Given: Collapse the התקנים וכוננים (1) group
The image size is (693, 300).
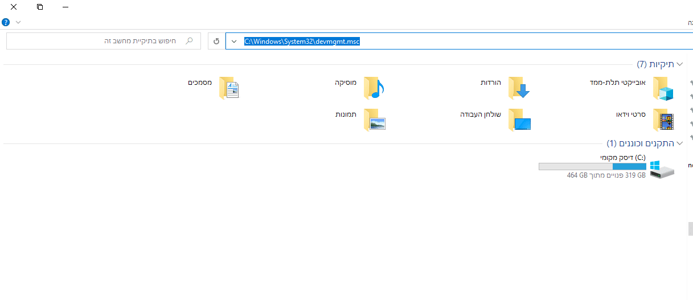Looking at the screenshot, I should pyautogui.click(x=679, y=143).
